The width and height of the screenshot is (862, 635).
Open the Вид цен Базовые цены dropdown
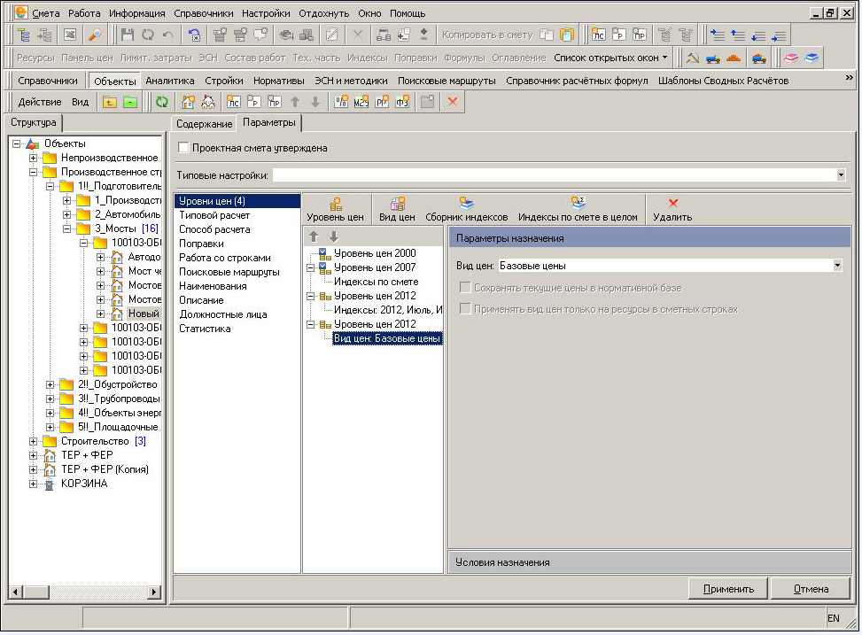836,266
